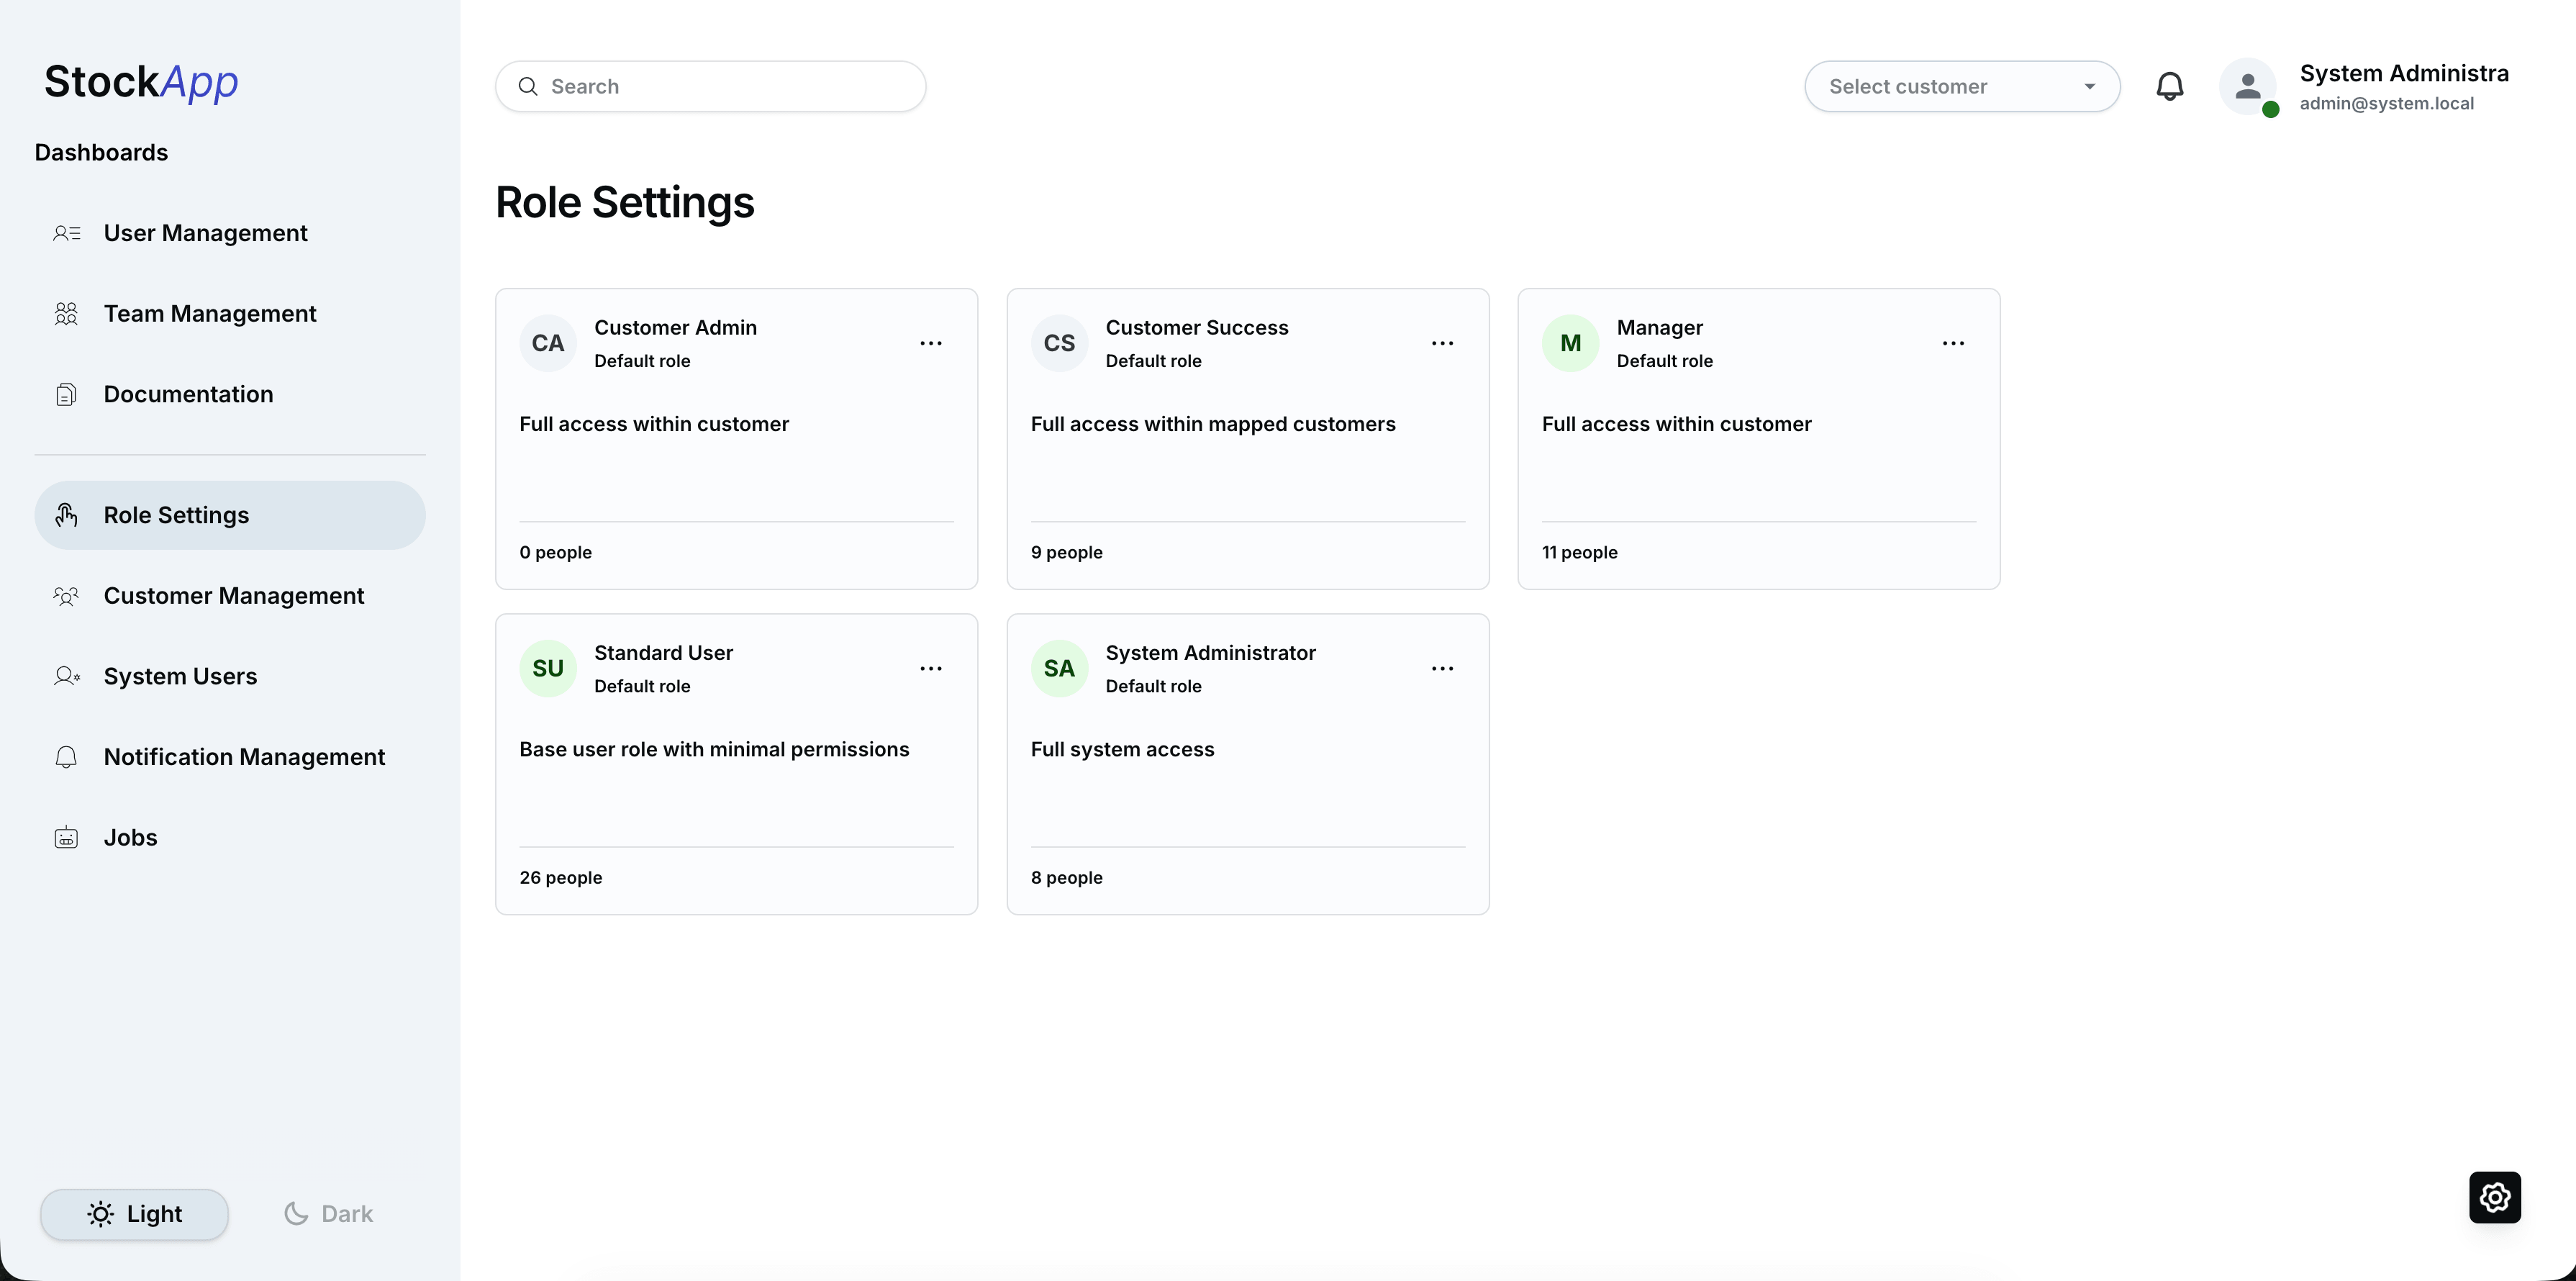
Task: Click the System Users icon
Action: (66, 676)
